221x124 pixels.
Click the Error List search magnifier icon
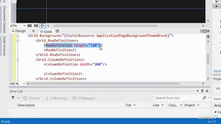point(204,98)
